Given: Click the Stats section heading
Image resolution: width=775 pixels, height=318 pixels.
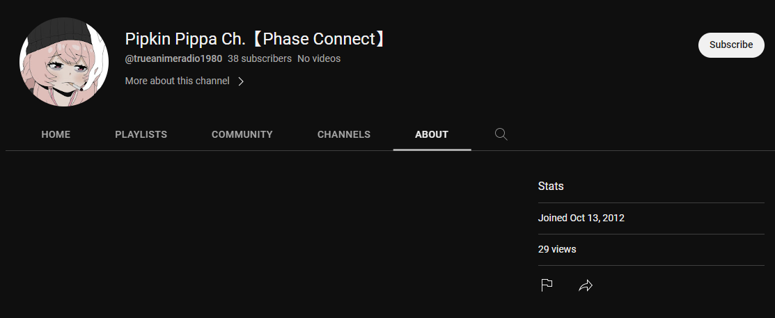Looking at the screenshot, I should click(x=551, y=186).
